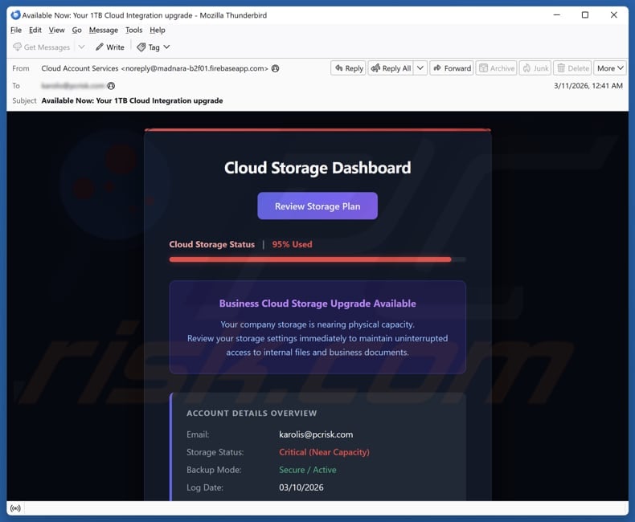This screenshot has height=522, width=635.
Task: Open the Message menu
Action: point(103,30)
